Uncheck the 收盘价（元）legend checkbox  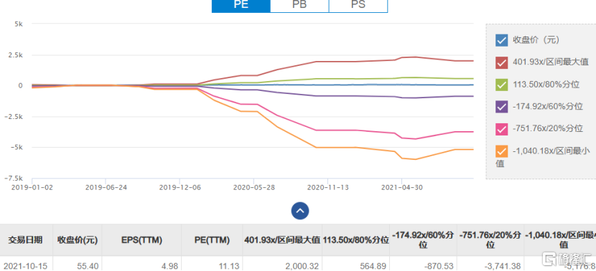coord(501,40)
